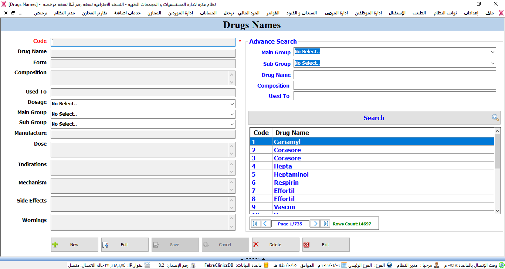Image resolution: width=505 pixels, height=269 pixels.
Task: Click the Code input field
Action: [x=143, y=42]
